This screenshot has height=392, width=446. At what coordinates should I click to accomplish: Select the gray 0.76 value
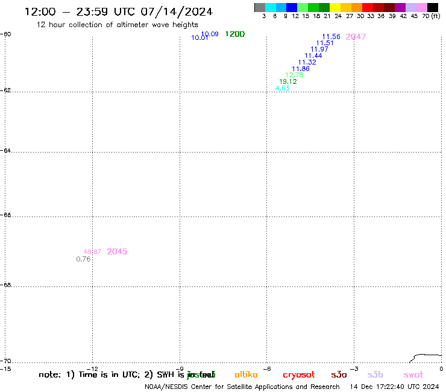[83, 259]
